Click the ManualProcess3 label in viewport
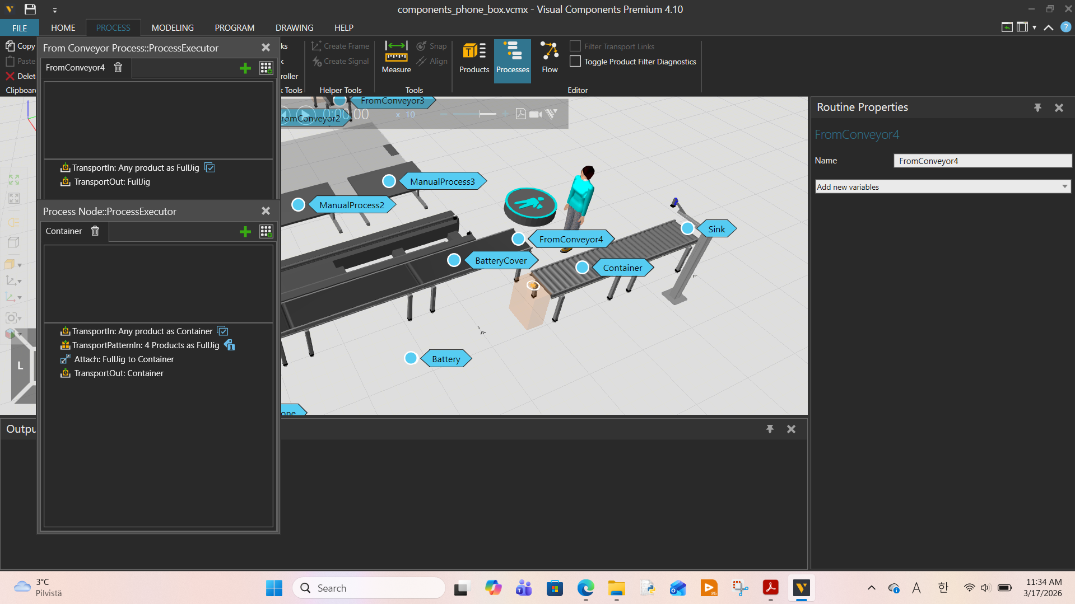 tap(442, 181)
